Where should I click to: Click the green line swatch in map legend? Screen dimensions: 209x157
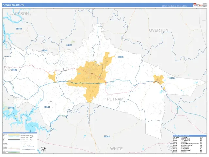(14, 153)
